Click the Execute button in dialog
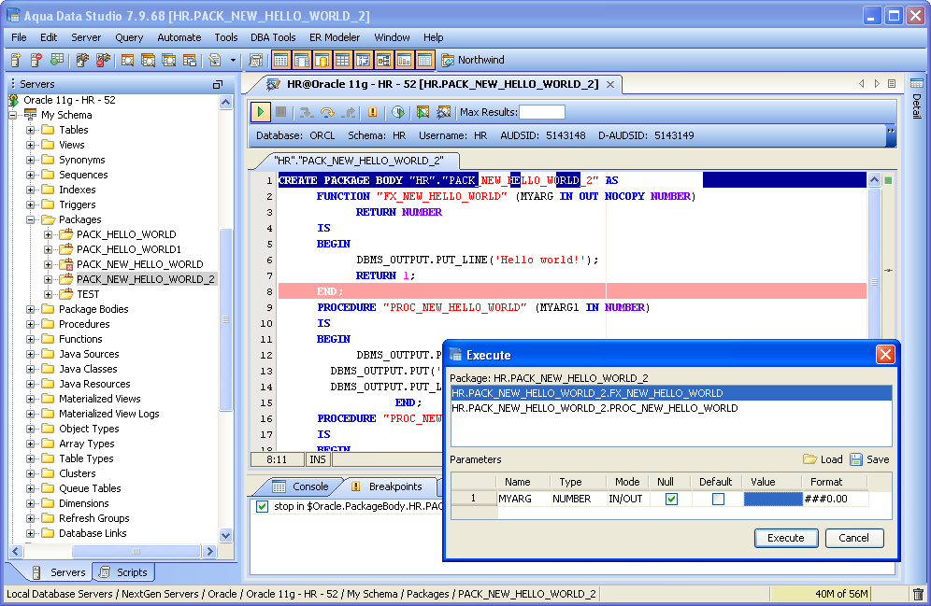This screenshot has width=931, height=606. tap(785, 538)
